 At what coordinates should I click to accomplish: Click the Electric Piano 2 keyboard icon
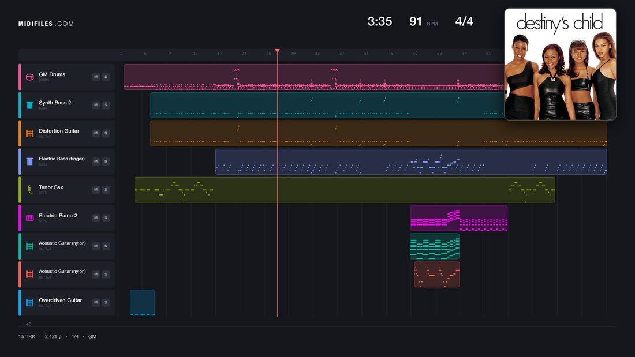point(29,218)
